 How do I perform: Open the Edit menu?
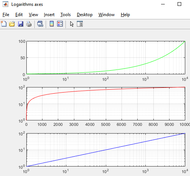(x=19, y=15)
